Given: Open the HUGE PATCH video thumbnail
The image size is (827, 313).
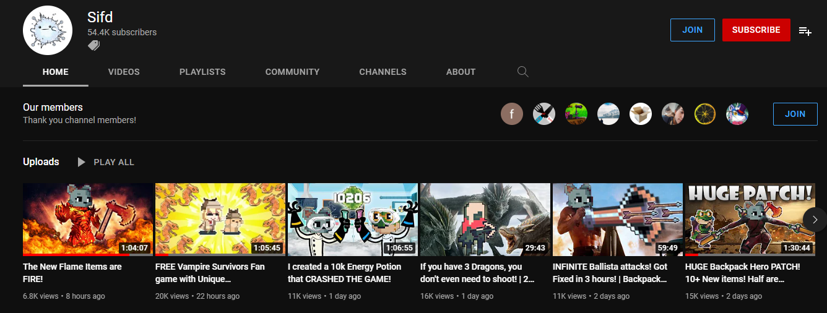Looking at the screenshot, I should click(x=750, y=219).
